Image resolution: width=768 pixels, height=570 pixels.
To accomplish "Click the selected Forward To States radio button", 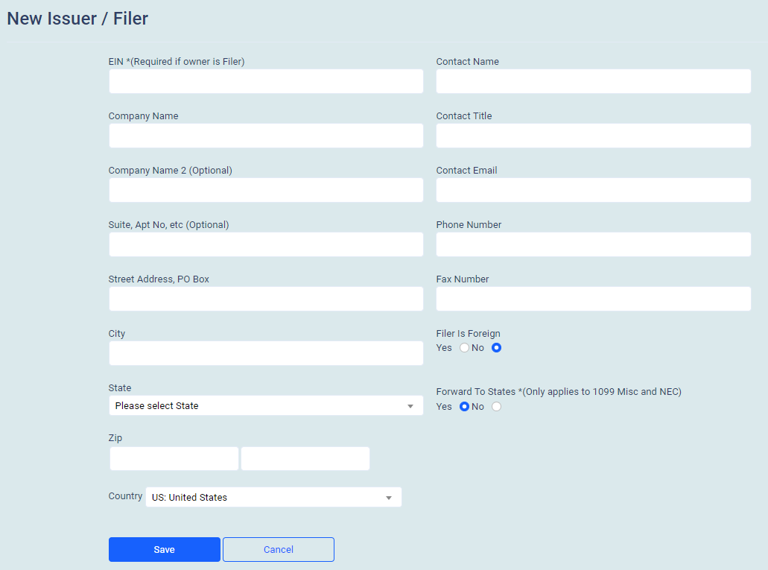I will 465,407.
